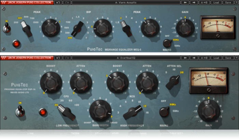Toggle A→B setup compare in EQP-1A
The height and width of the screenshot is (139, 239).
pyautogui.click(x=204, y=58)
